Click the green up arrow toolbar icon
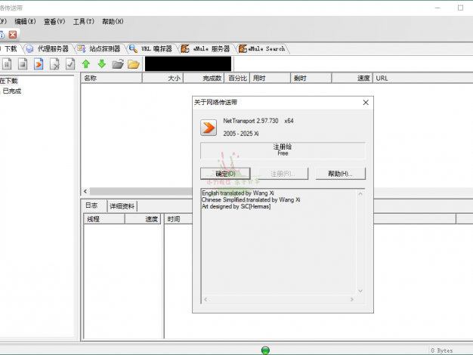Image resolution: width=473 pixels, height=355 pixels. point(86,64)
